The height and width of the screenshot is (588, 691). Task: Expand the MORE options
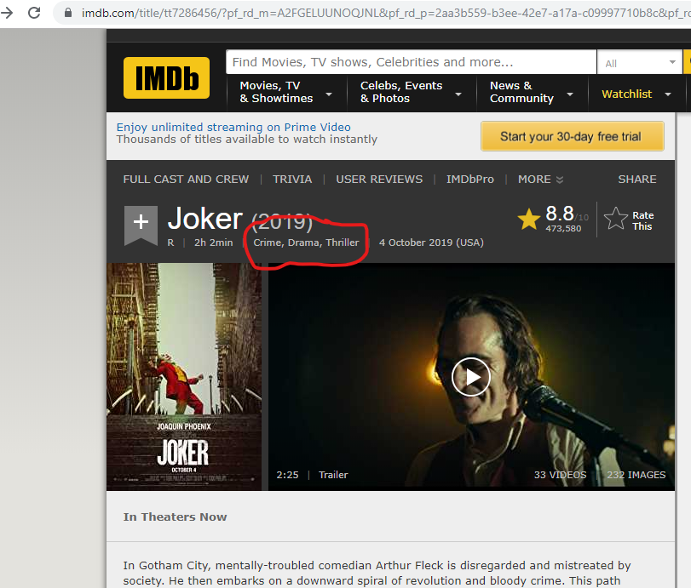point(541,180)
